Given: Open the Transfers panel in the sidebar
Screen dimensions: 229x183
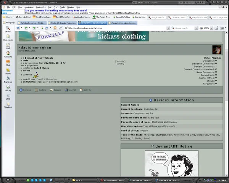Looking at the screenshot, I should 8,80.
